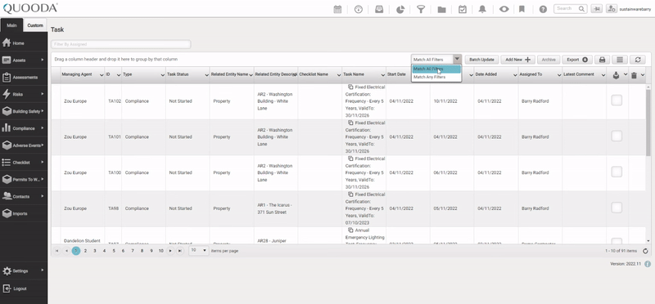The height and width of the screenshot is (304, 655).
Task: Tick the checkbox for task TA98
Action: 617,208
